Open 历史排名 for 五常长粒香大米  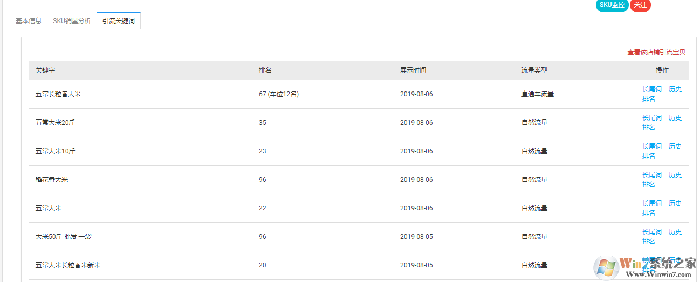[x=675, y=89]
